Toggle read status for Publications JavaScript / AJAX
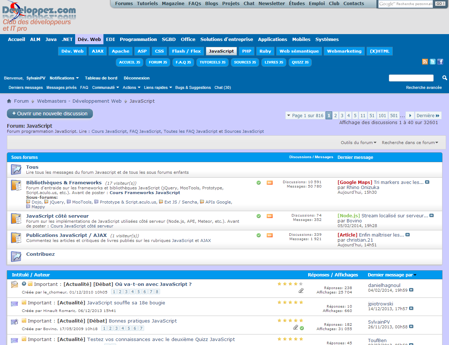This screenshot has width=449, height=345. (258, 235)
